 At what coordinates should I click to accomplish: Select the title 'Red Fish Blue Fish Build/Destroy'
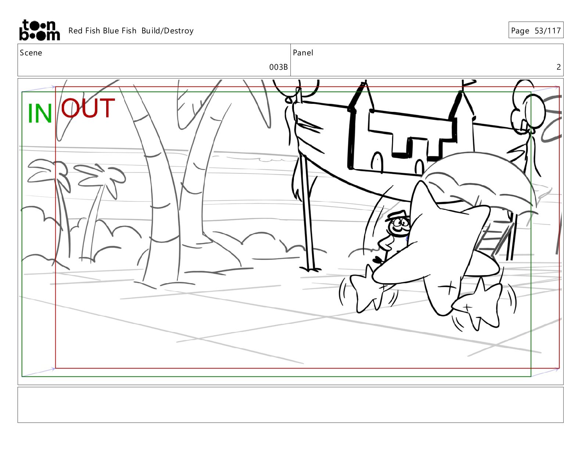point(131,31)
